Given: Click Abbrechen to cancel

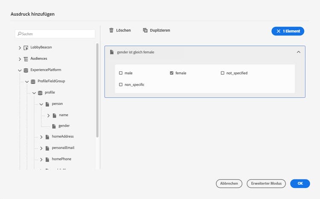Looking at the screenshot, I should 229,184.
